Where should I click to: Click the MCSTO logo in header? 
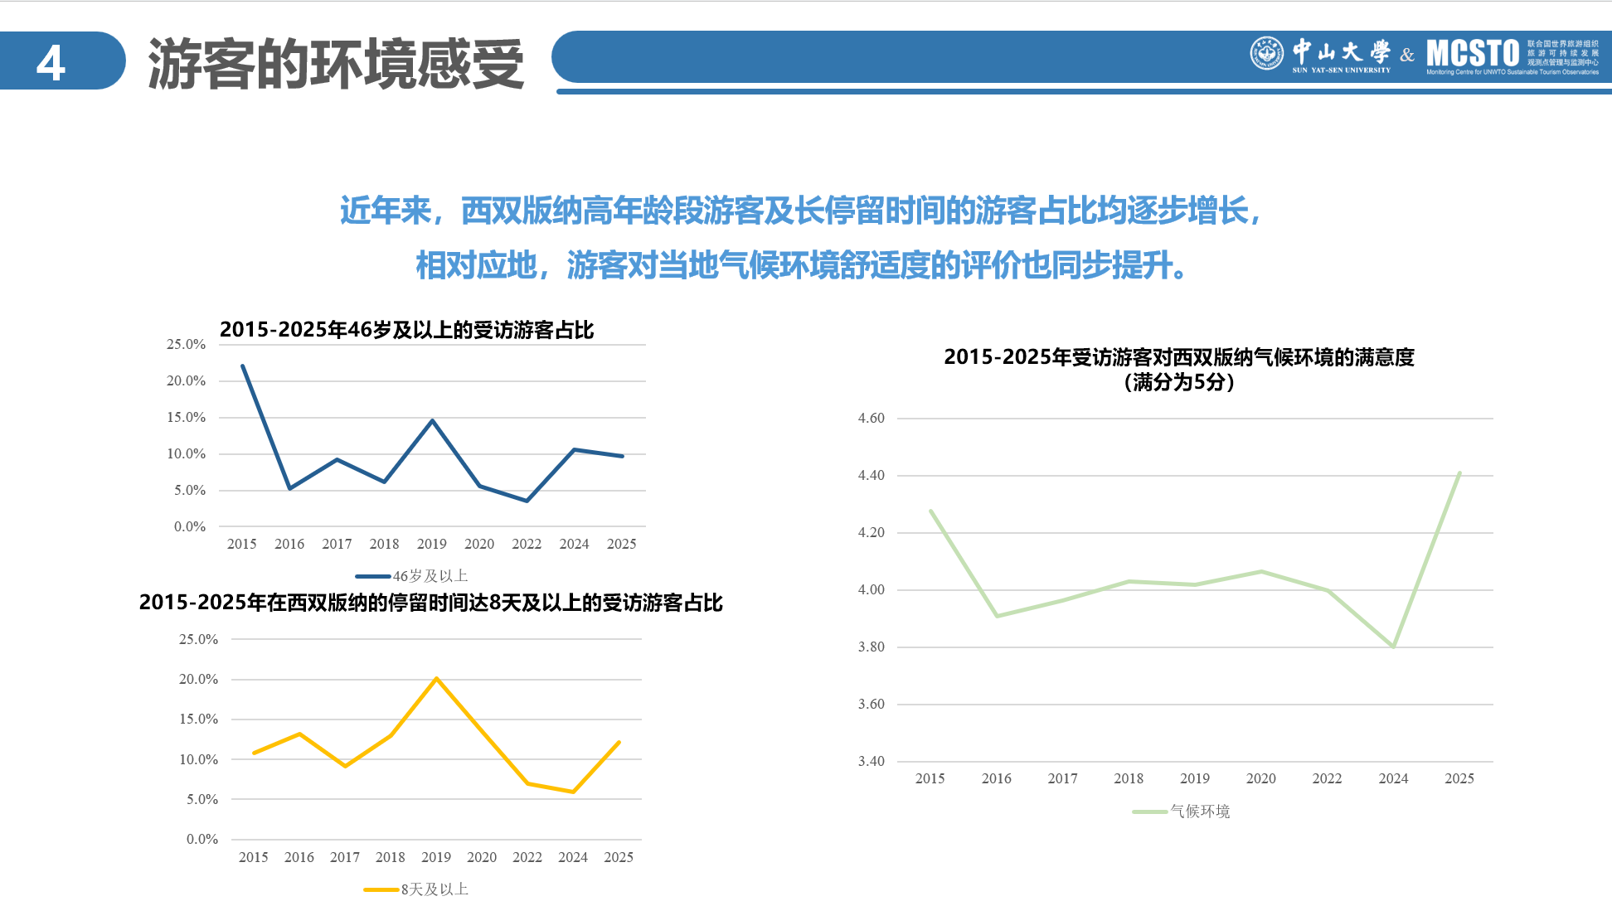(x=1473, y=54)
